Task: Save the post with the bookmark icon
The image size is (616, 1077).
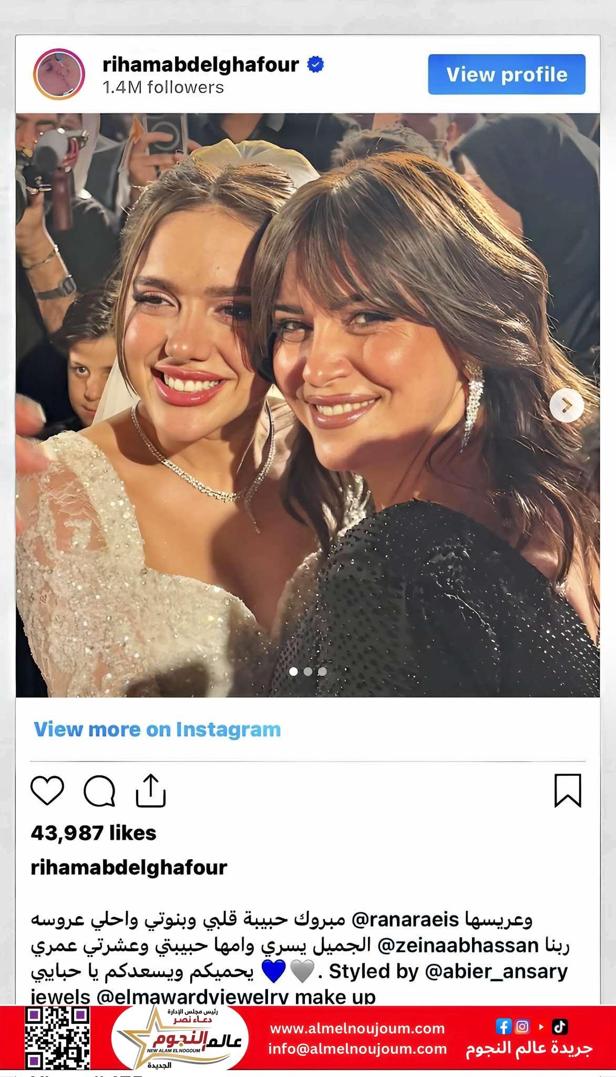Action: coord(568,790)
